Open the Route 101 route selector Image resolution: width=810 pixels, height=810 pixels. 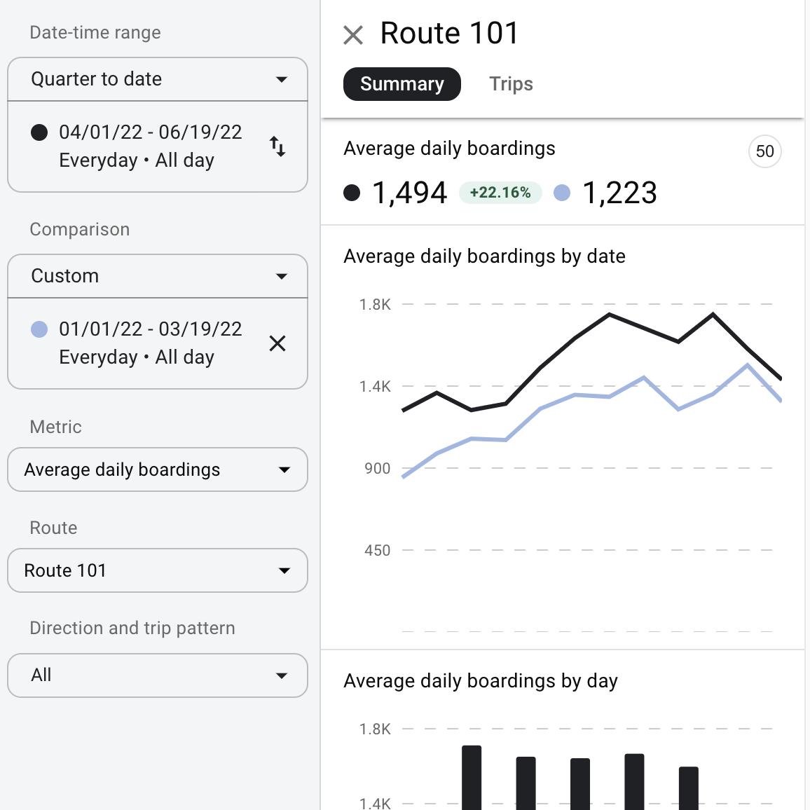158,570
